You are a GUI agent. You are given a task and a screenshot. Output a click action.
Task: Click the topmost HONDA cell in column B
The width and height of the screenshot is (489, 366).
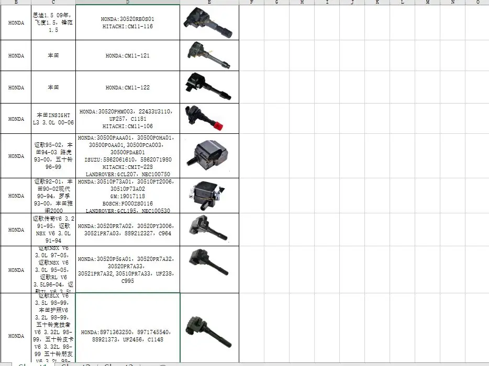click(x=16, y=22)
